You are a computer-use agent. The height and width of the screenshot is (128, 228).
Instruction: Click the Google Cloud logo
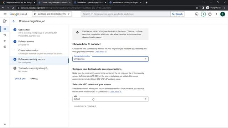[18, 14]
